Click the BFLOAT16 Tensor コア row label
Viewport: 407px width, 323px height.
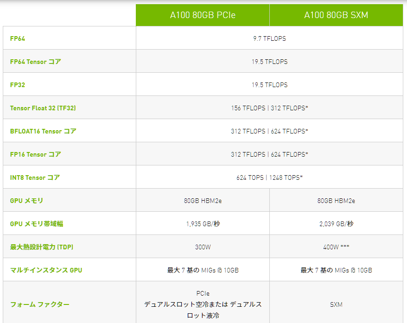[x=43, y=131]
